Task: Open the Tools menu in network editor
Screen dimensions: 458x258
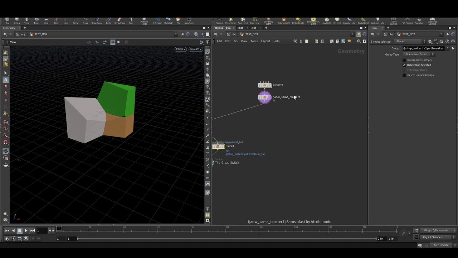Action: 254,41
